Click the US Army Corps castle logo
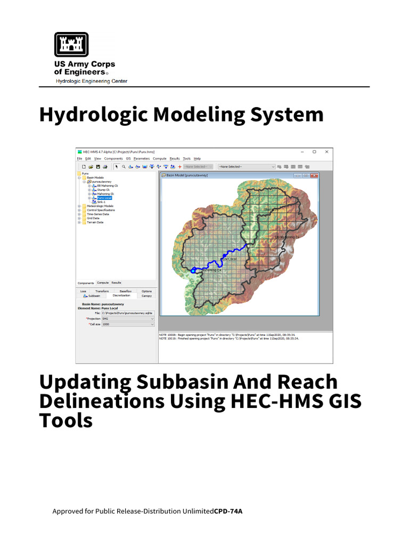This screenshot has height=546, width=409. pyautogui.click(x=71, y=45)
